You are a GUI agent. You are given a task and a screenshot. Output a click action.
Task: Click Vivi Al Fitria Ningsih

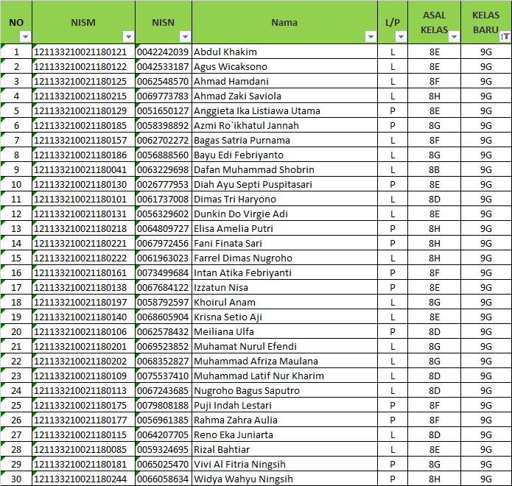pos(239,464)
